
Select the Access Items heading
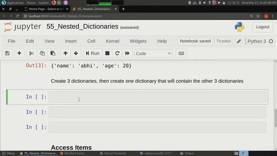coord(71,147)
